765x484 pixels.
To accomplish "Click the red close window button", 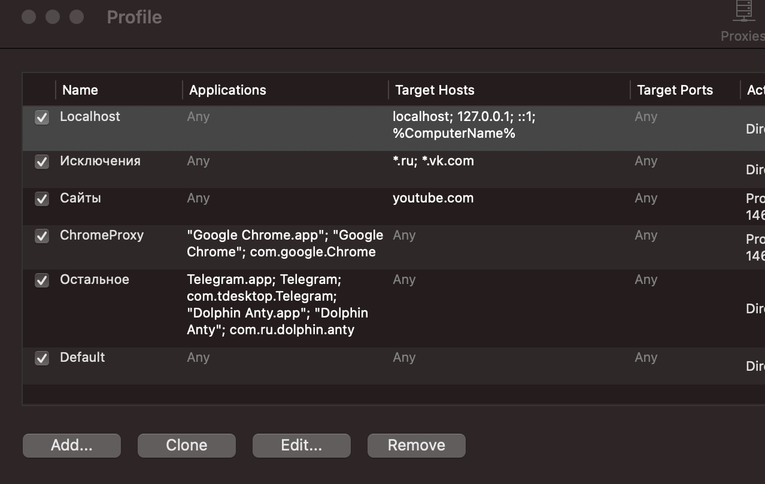I will coord(29,17).
